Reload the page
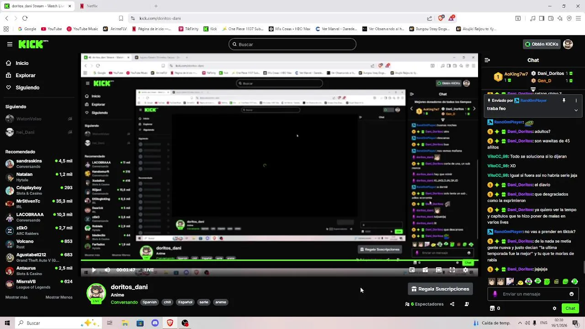 pos(25,18)
